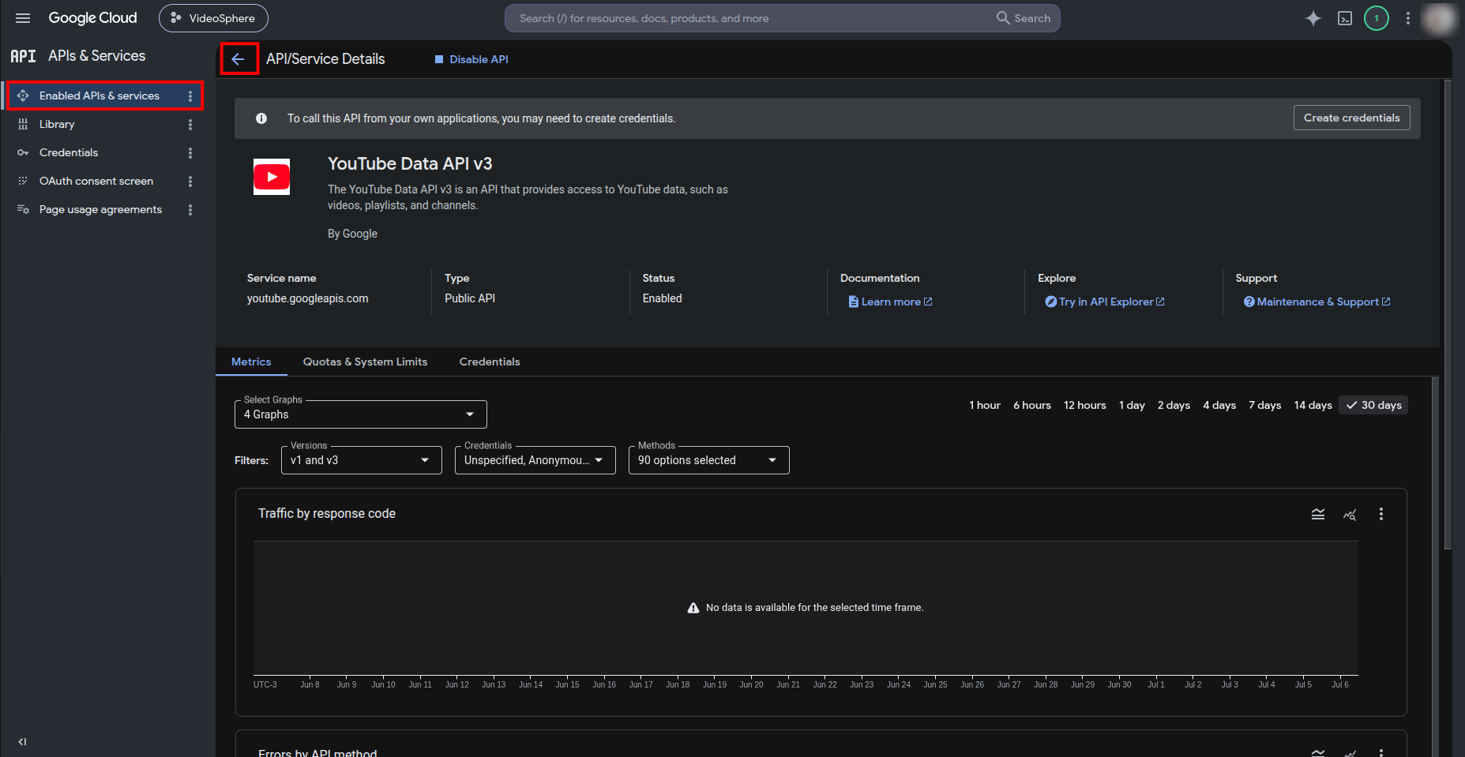The image size is (1465, 757).
Task: Open the top bar more options menu
Action: (x=1408, y=18)
